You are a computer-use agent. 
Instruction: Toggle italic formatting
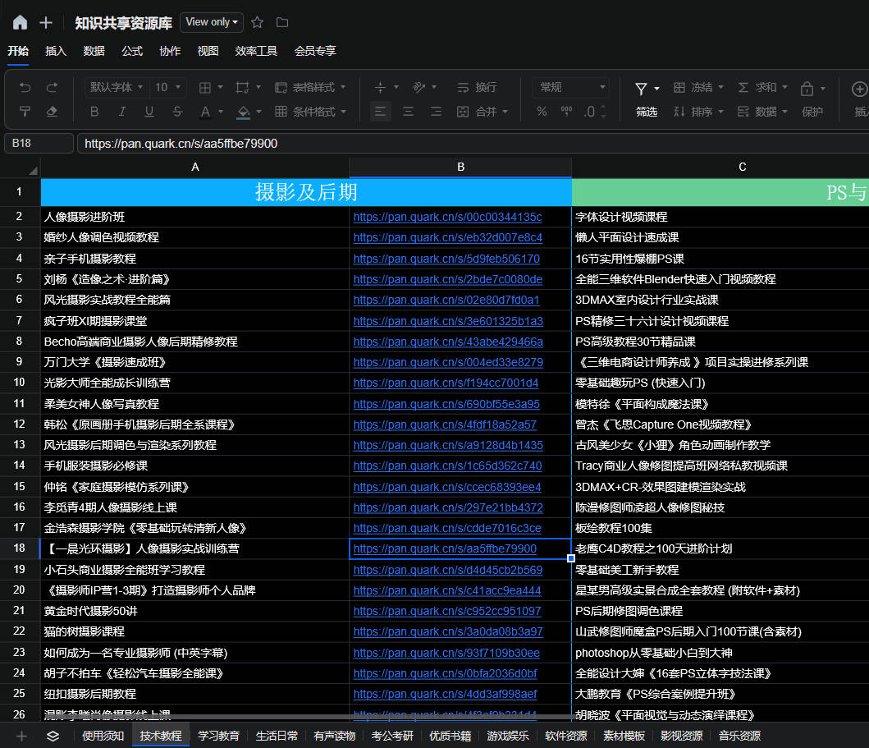pyautogui.click(x=122, y=112)
